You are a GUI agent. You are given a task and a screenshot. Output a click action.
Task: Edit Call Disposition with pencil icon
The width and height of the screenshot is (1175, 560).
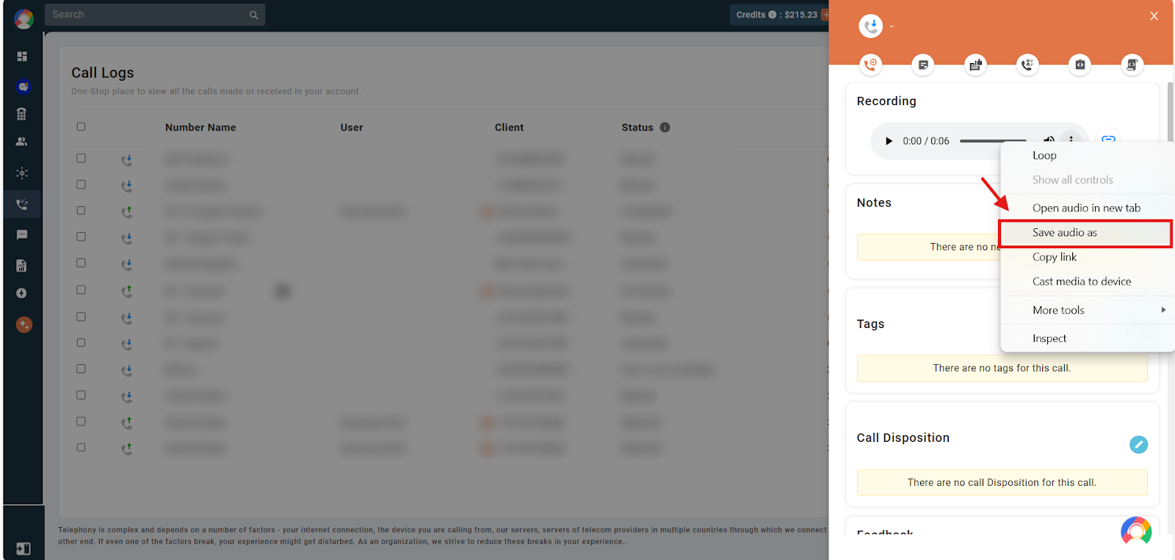tap(1138, 444)
